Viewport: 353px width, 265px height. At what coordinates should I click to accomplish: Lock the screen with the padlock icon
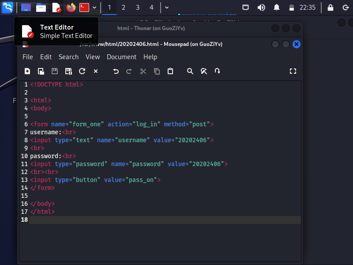pyautogui.click(x=330, y=8)
